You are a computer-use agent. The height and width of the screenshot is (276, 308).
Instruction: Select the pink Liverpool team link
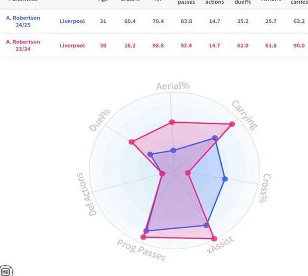72,45
